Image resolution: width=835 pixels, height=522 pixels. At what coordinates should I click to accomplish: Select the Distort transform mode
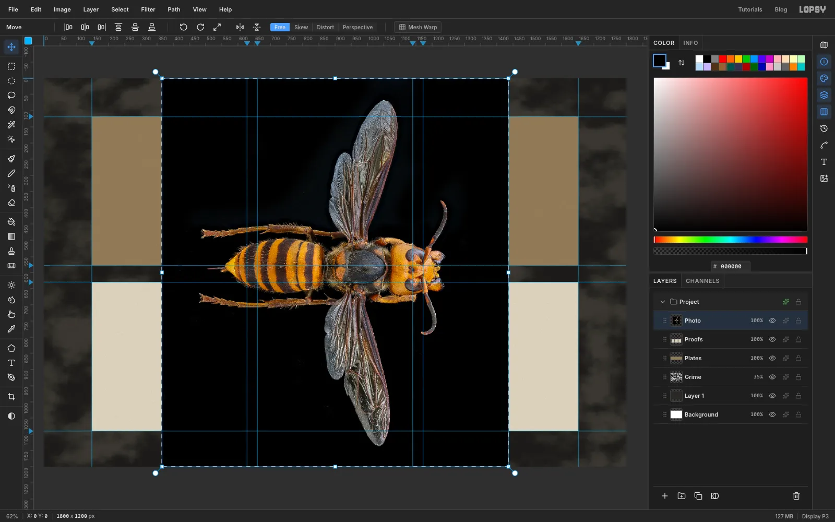coord(325,27)
